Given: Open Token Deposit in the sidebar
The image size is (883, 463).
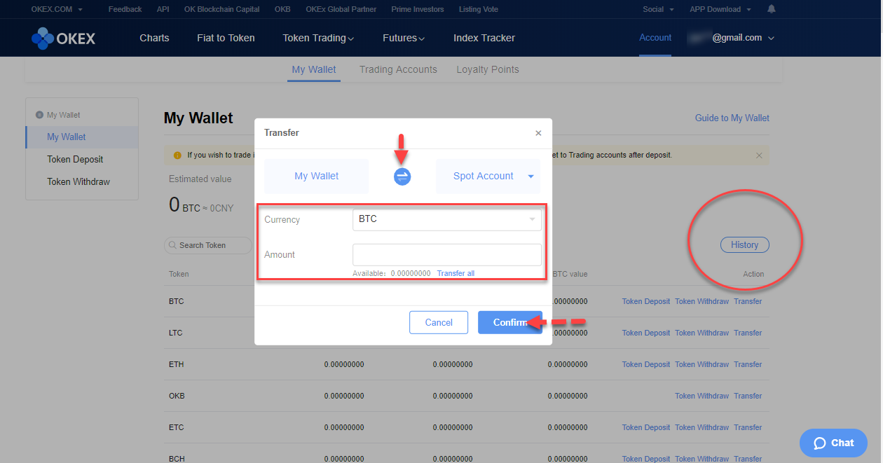Looking at the screenshot, I should coord(75,160).
